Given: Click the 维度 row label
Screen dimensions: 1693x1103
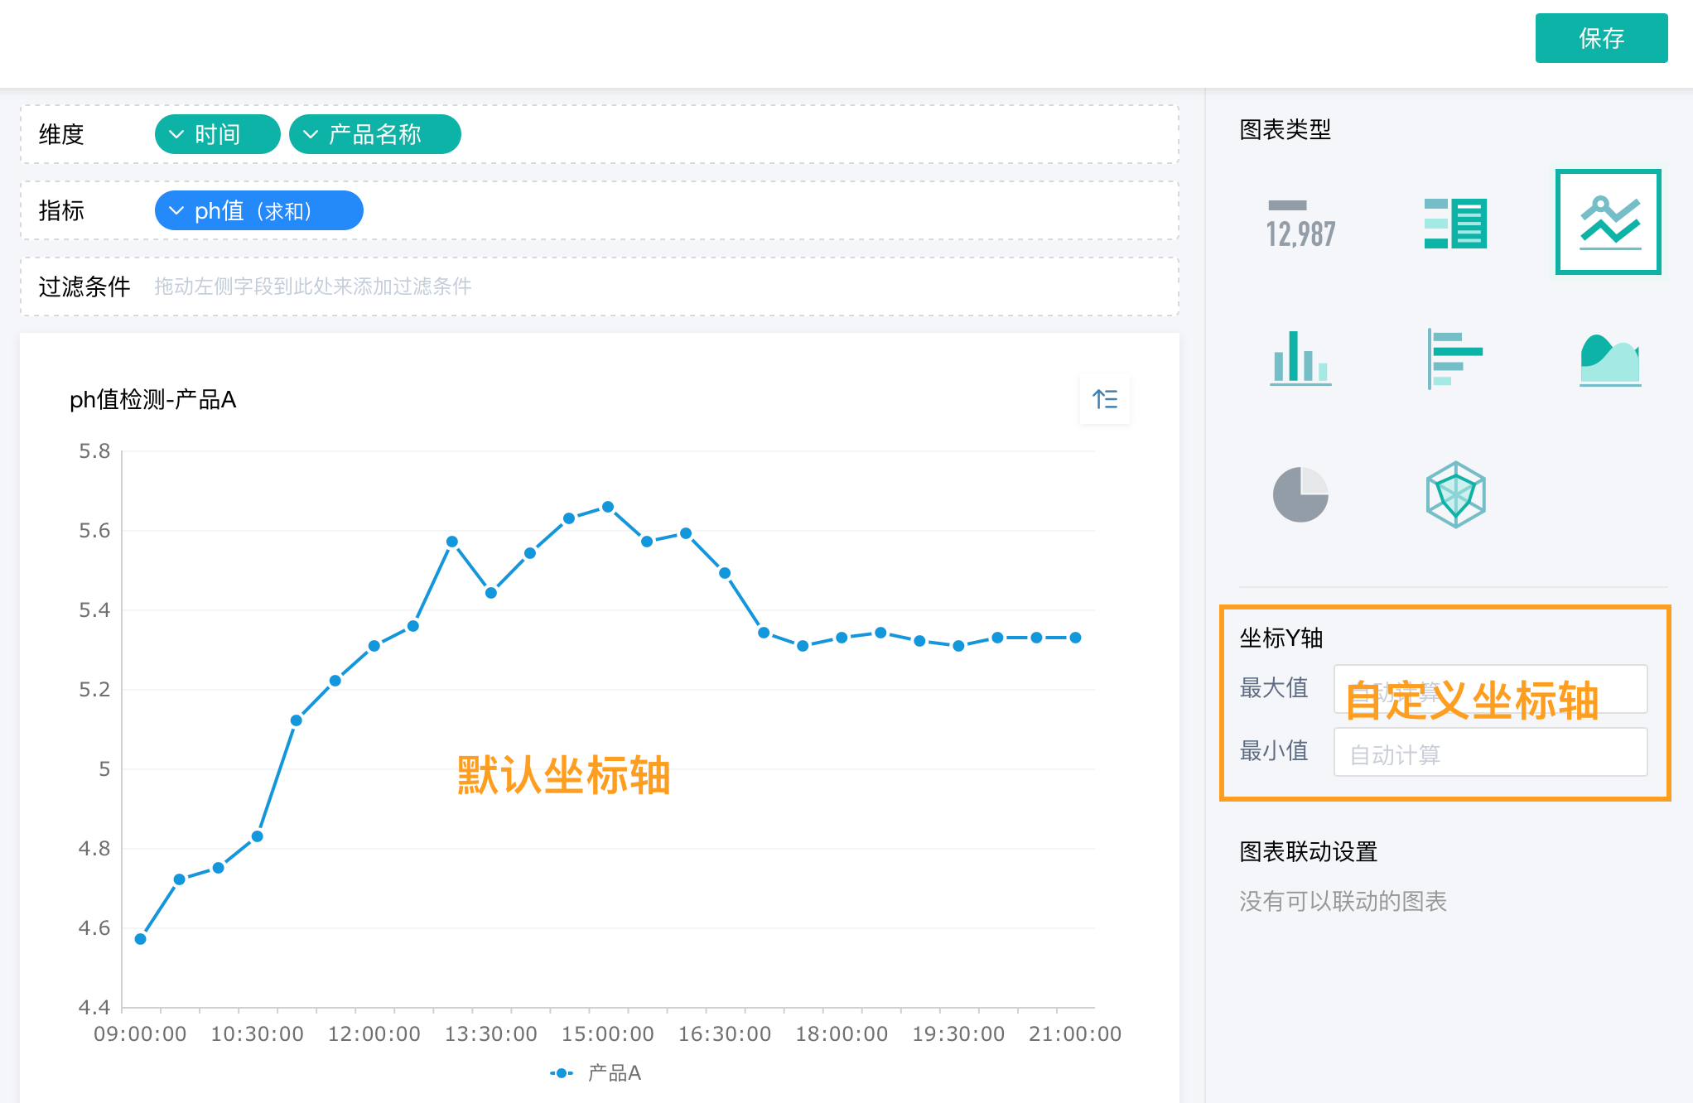Looking at the screenshot, I should [61, 134].
